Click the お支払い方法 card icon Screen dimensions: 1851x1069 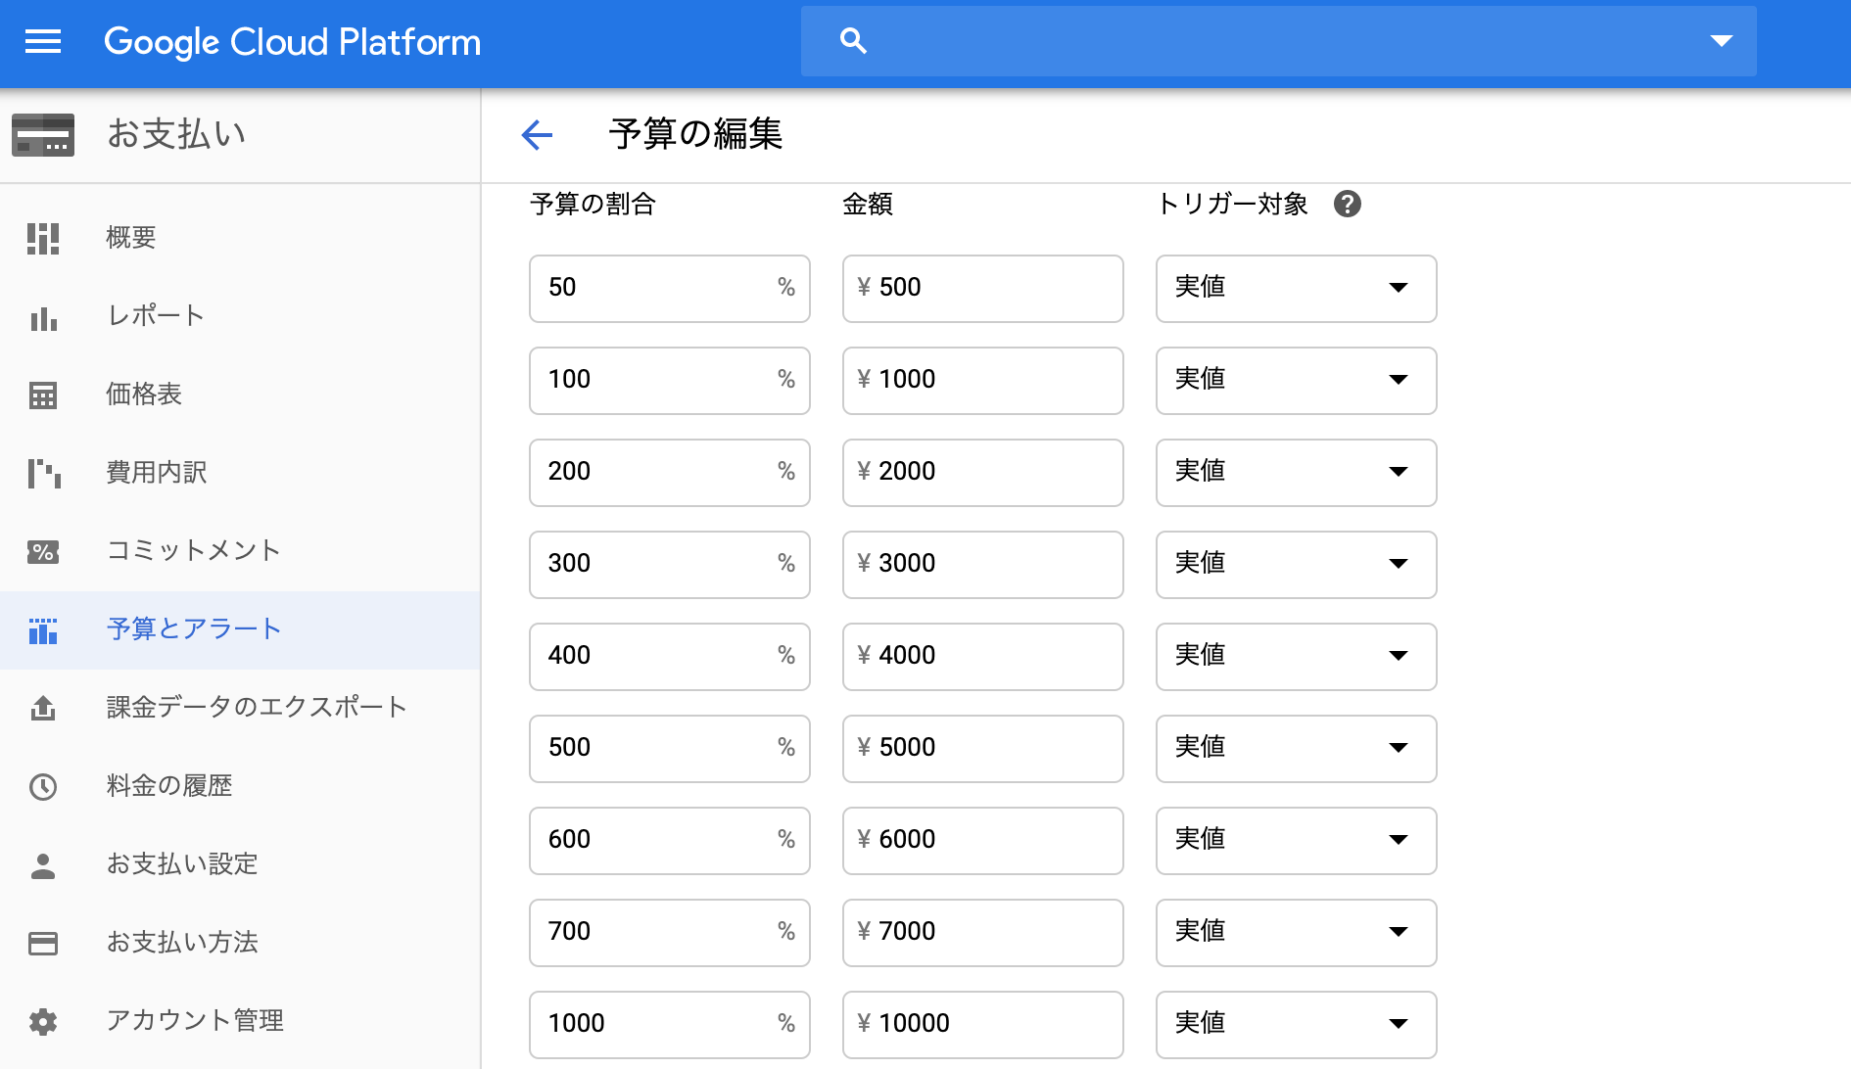(43, 943)
